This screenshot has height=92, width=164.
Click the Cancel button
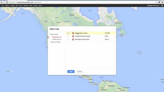coord(79,72)
